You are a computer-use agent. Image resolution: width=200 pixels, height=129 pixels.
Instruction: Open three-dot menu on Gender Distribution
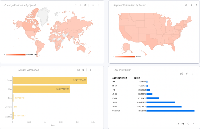tap(96, 70)
